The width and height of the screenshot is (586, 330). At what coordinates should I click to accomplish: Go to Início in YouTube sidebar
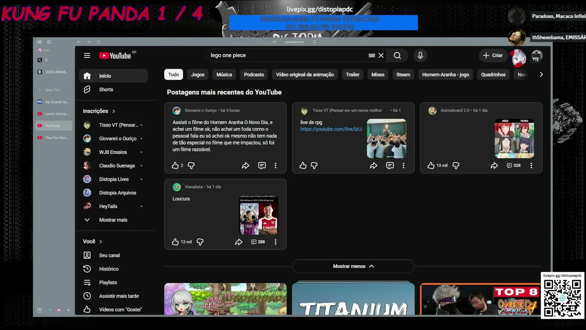[x=114, y=76]
